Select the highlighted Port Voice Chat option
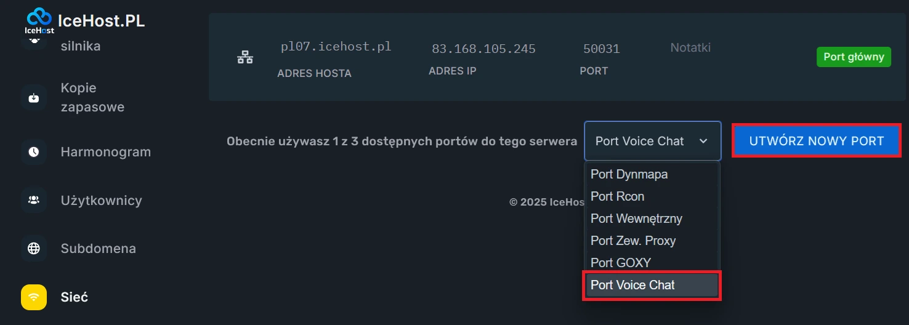 click(632, 285)
